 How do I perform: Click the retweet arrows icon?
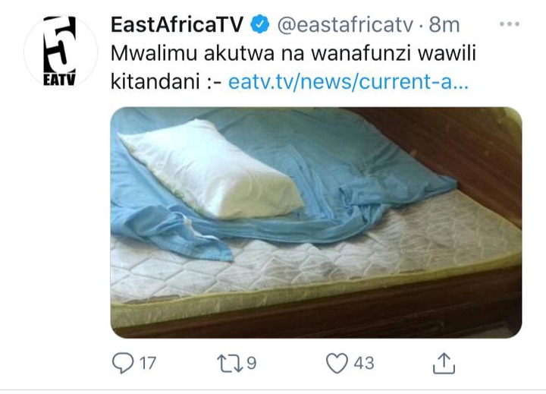pyautogui.click(x=230, y=363)
